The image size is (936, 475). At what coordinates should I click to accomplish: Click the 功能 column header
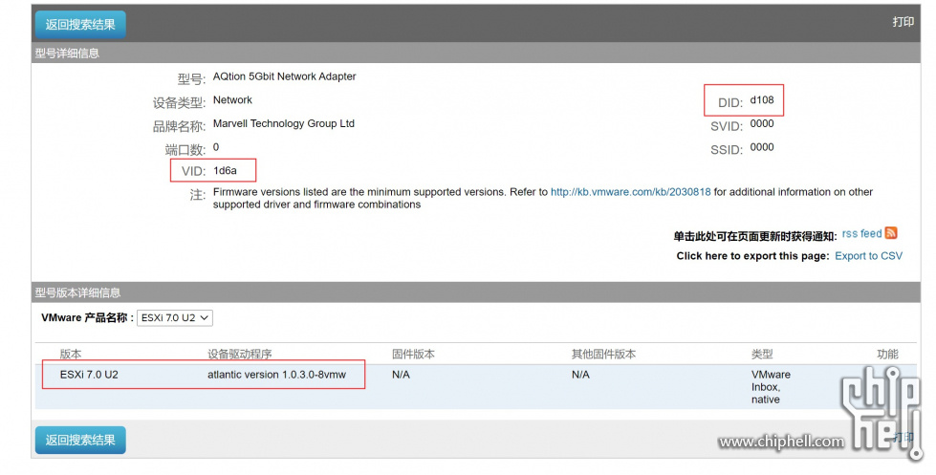pyautogui.click(x=887, y=355)
